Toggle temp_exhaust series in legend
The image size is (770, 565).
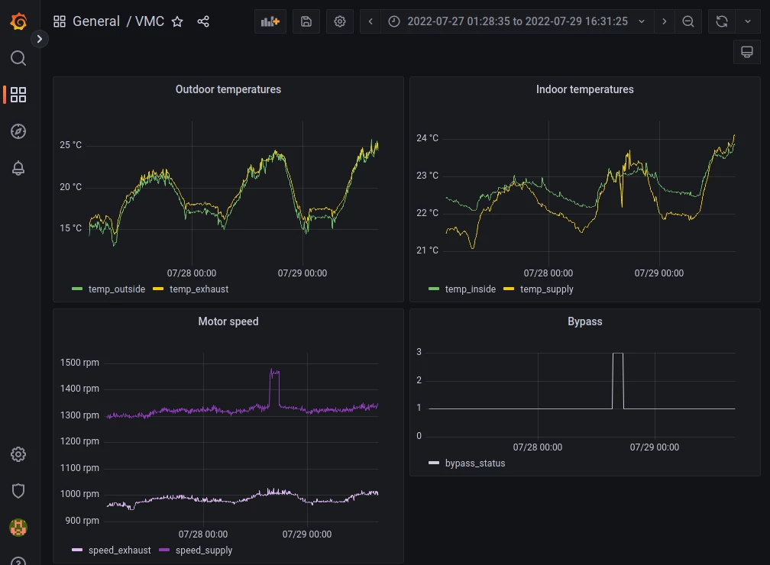tap(199, 289)
